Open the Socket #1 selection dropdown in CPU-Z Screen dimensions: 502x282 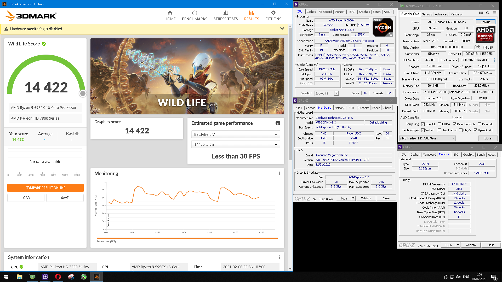[x=327, y=93]
